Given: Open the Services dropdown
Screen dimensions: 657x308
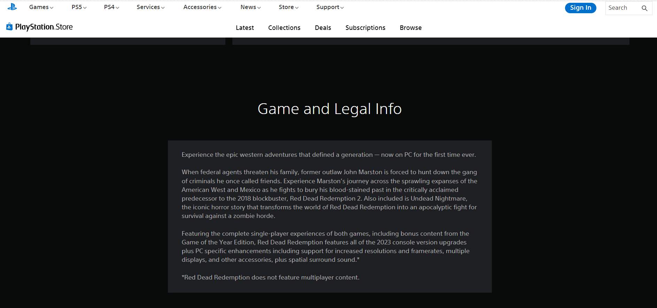Looking at the screenshot, I should [150, 7].
